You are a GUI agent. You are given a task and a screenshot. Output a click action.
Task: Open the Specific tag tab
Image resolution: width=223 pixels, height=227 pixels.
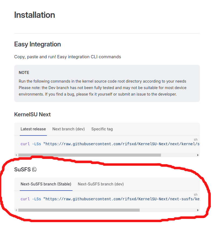[x=102, y=129]
